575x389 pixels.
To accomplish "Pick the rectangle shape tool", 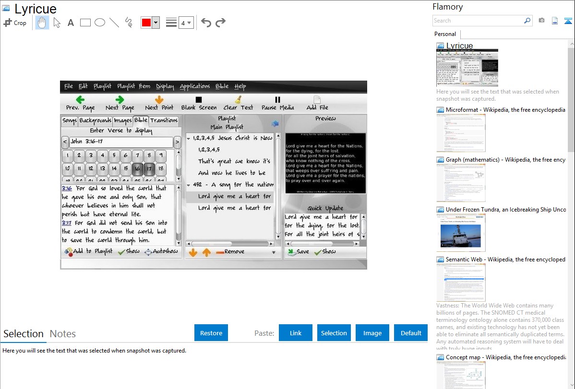I will (85, 23).
